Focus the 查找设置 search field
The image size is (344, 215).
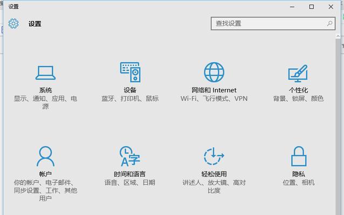tap(273, 24)
